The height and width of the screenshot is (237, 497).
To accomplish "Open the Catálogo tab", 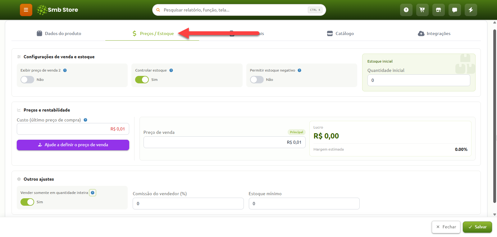I will coord(340,33).
